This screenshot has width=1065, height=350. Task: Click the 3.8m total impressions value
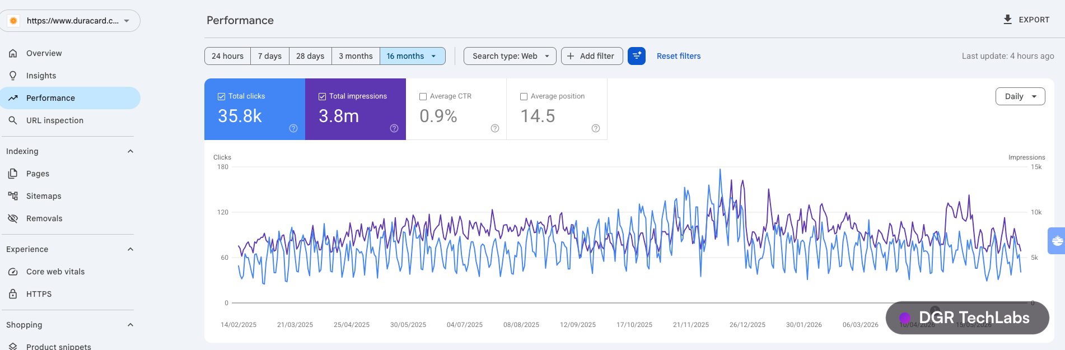tap(339, 116)
